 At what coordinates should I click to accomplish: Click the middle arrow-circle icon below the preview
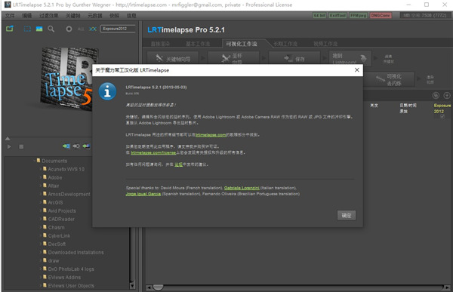76,146
